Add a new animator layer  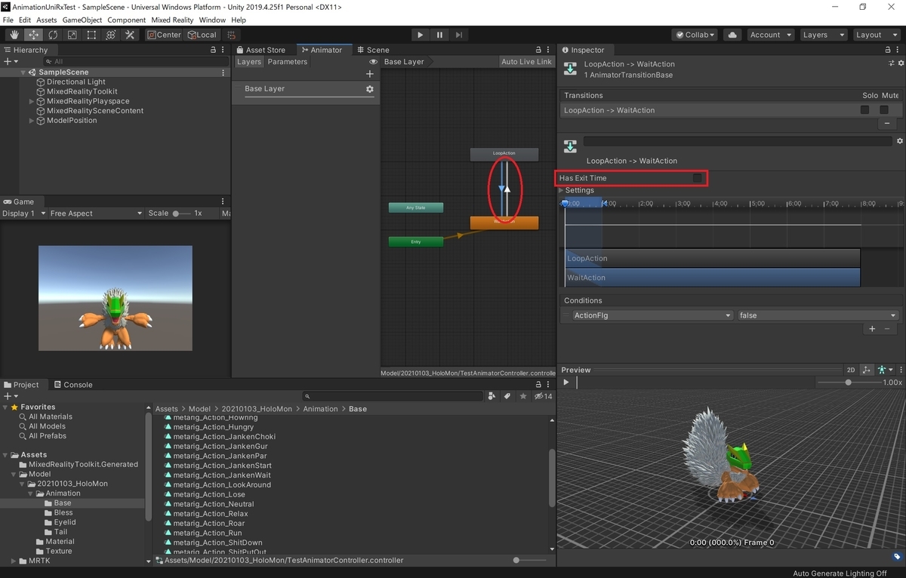[x=369, y=74]
